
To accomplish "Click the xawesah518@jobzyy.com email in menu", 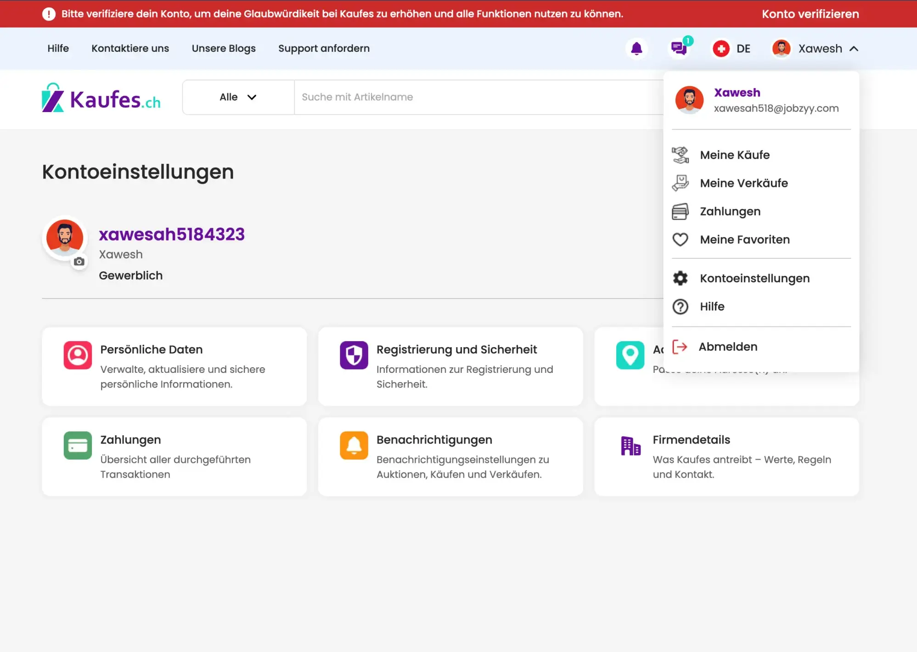I will tap(776, 108).
